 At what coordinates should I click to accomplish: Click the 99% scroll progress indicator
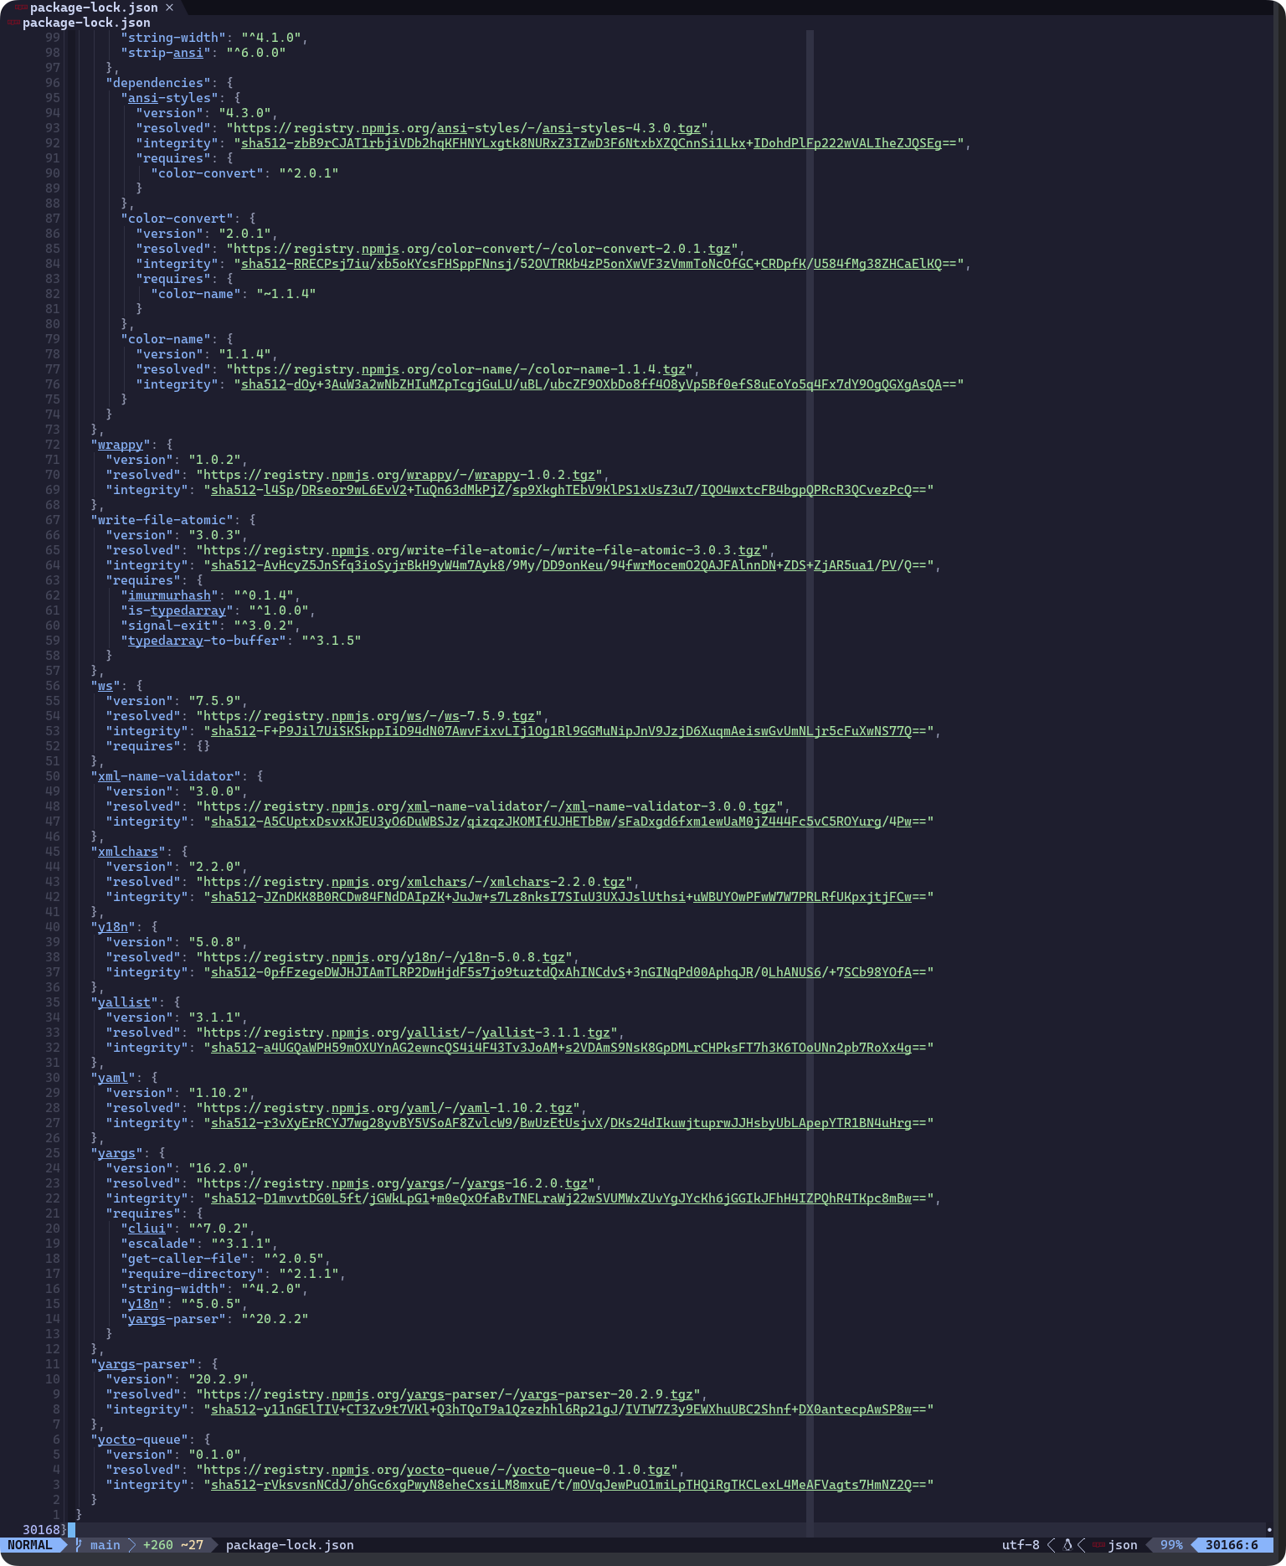[x=1171, y=1545]
